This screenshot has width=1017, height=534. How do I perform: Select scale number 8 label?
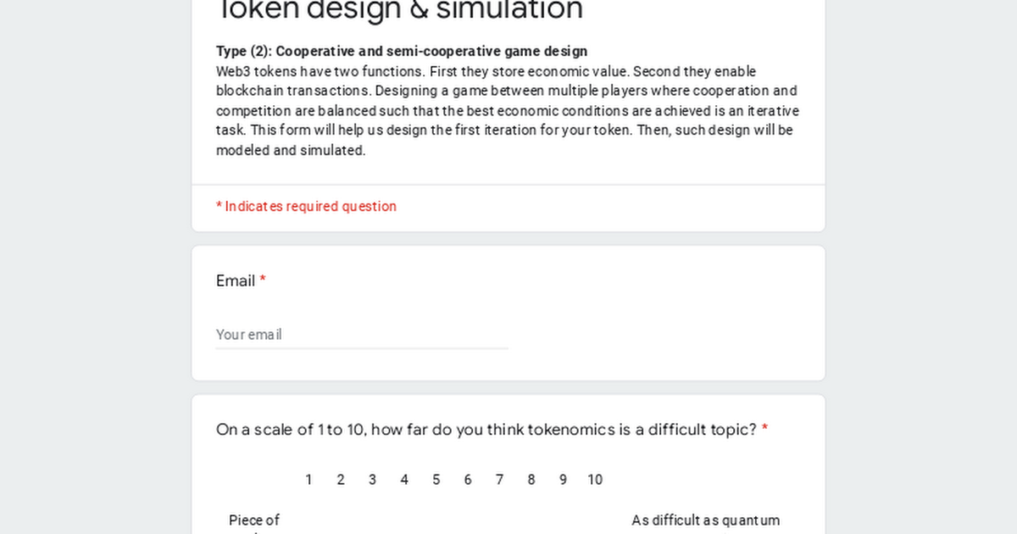(x=531, y=480)
